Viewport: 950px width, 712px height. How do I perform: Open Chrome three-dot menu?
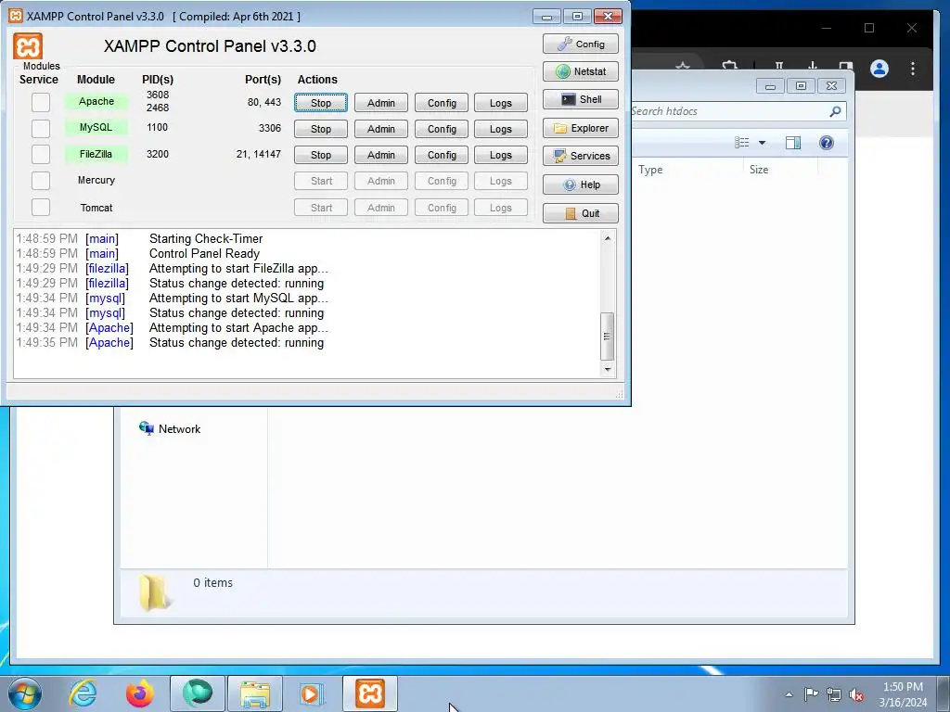(x=913, y=69)
